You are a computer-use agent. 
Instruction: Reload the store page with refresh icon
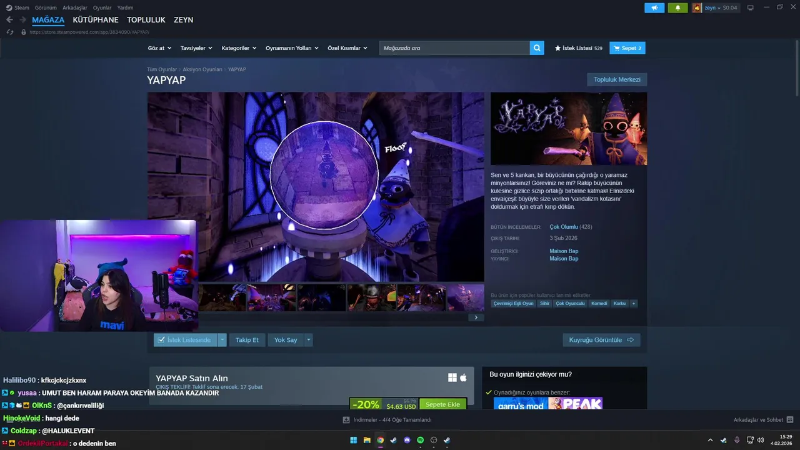tap(9, 32)
